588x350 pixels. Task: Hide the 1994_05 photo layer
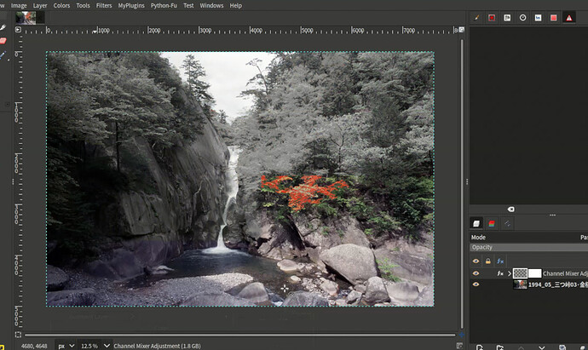click(x=476, y=284)
